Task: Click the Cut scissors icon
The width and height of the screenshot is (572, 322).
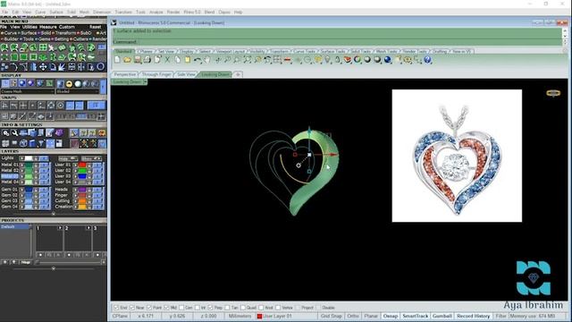Action: pyautogui.click(x=167, y=60)
